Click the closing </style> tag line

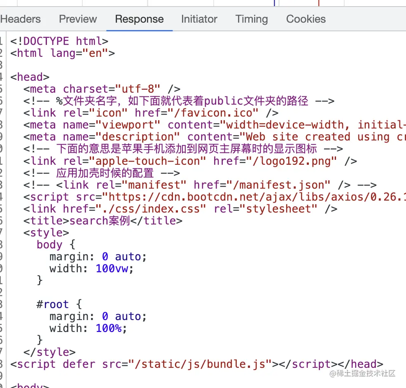pyautogui.click(x=49, y=352)
